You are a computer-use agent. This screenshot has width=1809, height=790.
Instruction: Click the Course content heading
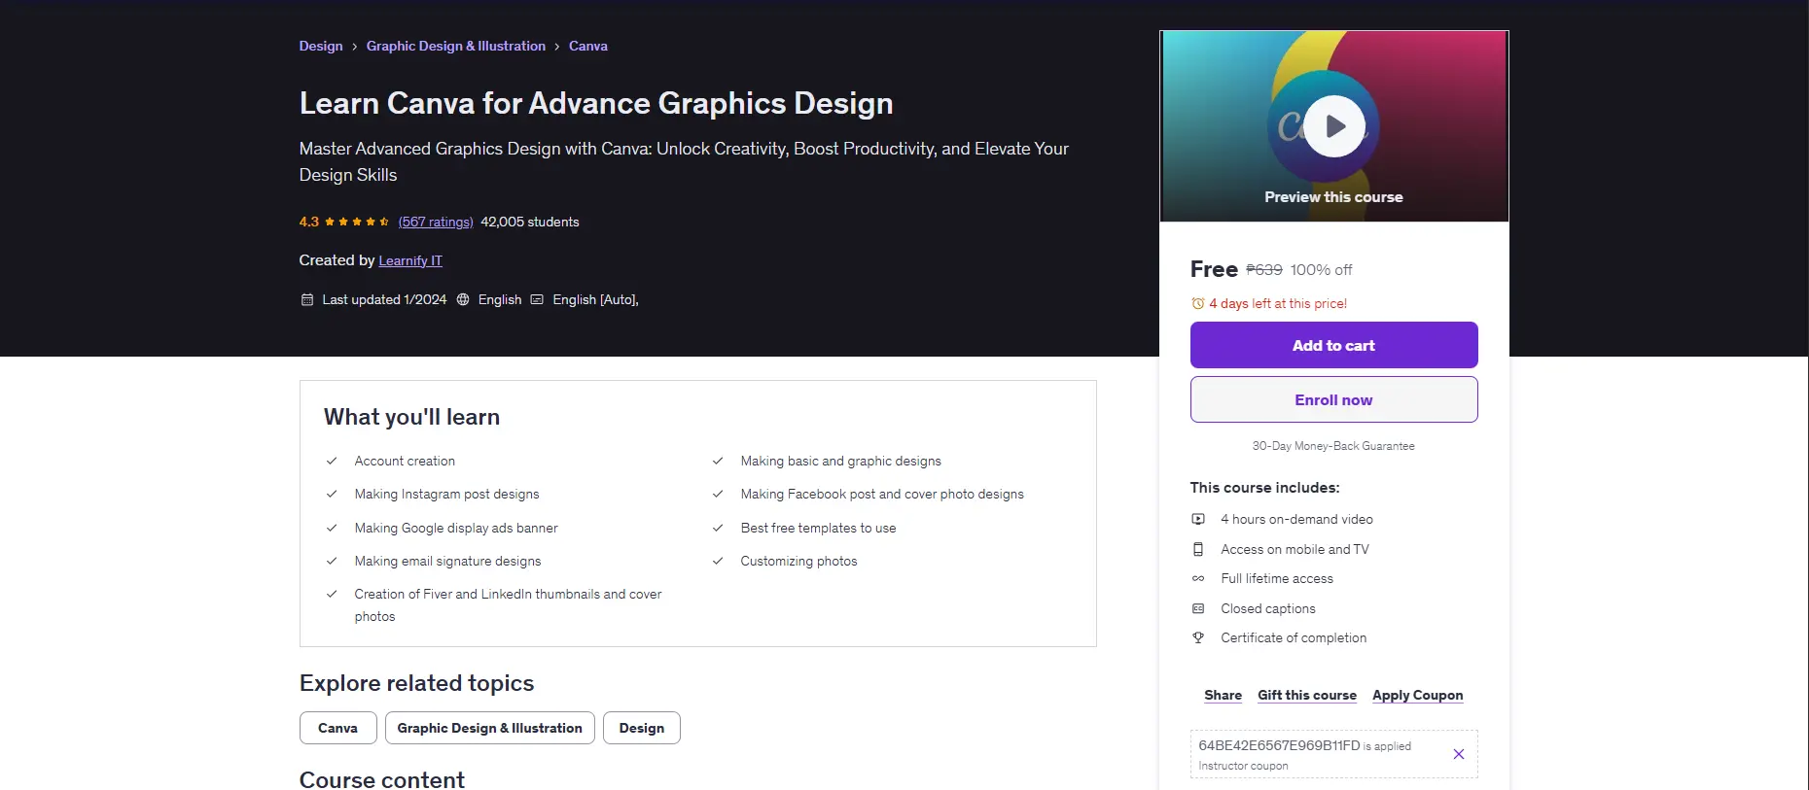click(382, 779)
